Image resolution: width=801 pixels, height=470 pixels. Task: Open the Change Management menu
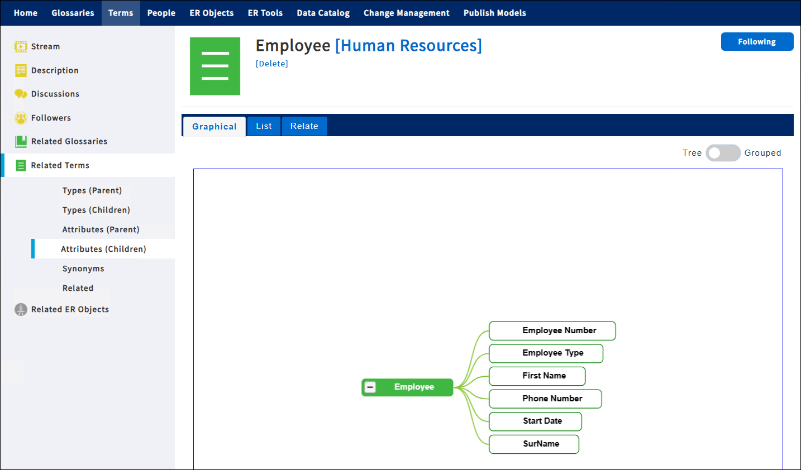tap(407, 13)
